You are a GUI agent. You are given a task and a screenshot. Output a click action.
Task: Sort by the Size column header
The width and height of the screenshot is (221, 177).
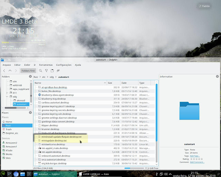coord(114,83)
